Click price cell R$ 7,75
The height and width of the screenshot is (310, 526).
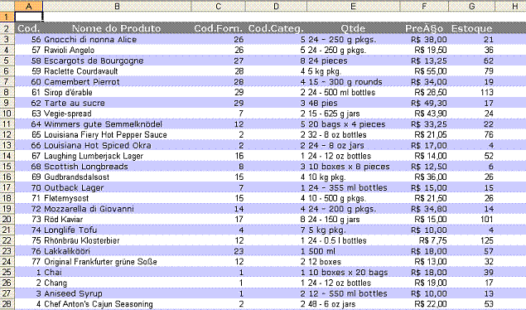click(x=424, y=240)
